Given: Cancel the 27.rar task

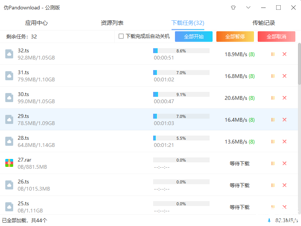Looking at the screenshot, I should click(284, 163).
